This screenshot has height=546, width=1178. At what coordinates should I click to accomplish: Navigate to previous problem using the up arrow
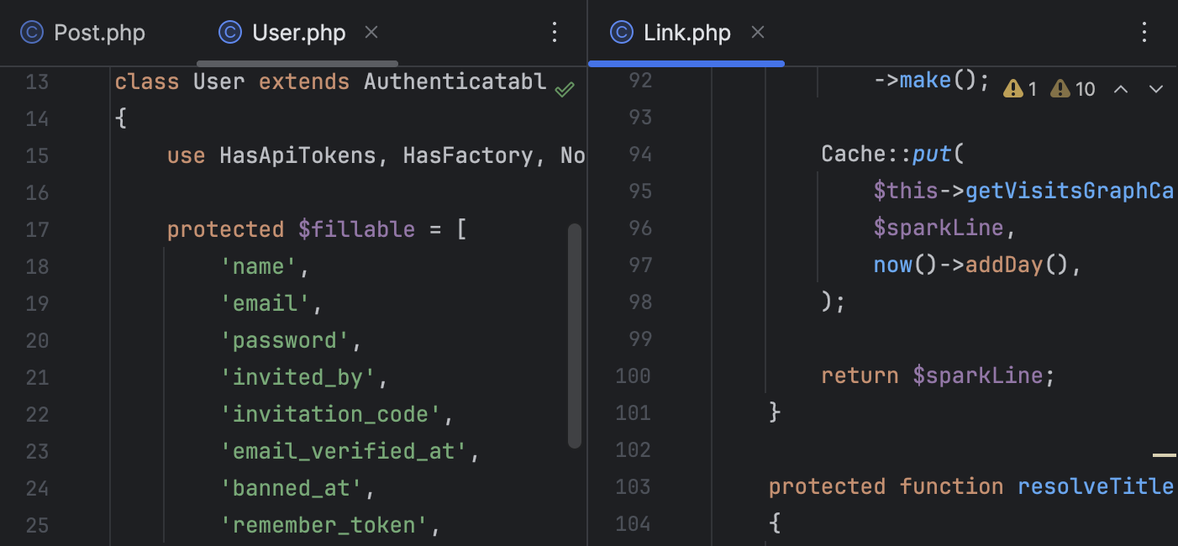[x=1120, y=87]
